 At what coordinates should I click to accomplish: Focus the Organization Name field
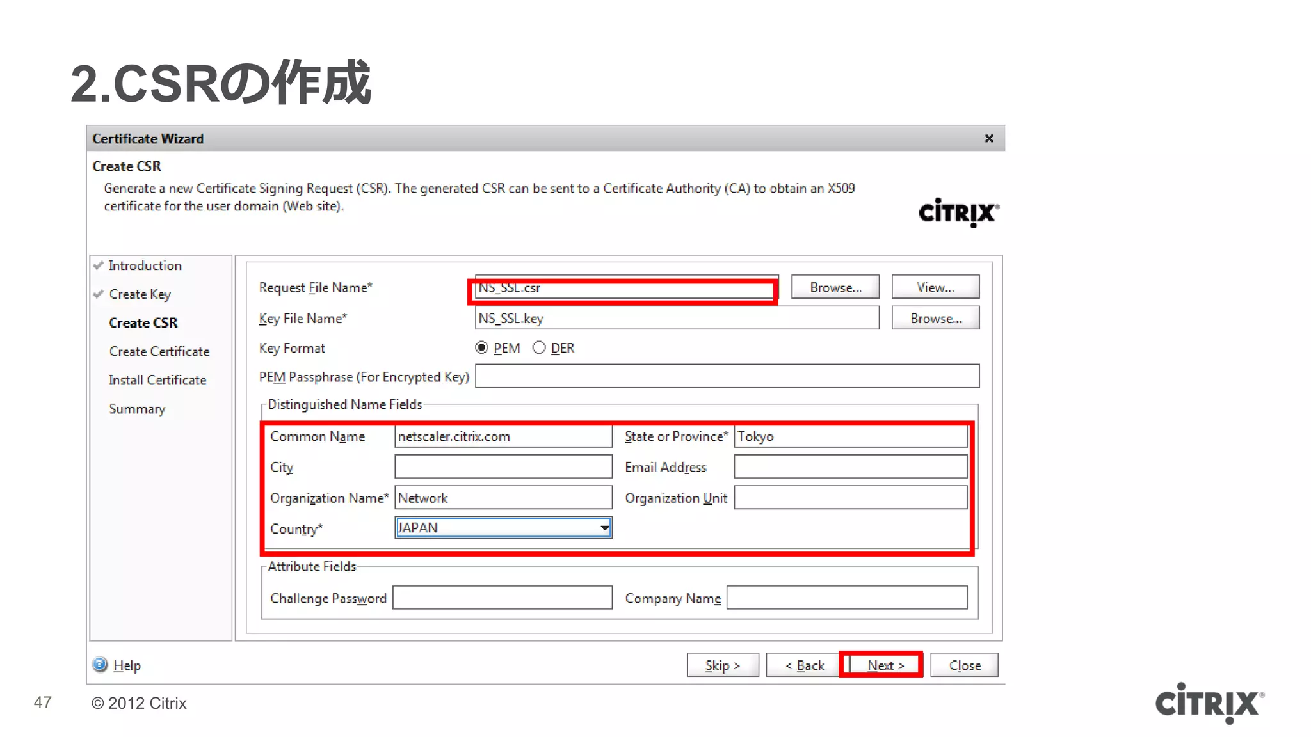click(x=503, y=497)
